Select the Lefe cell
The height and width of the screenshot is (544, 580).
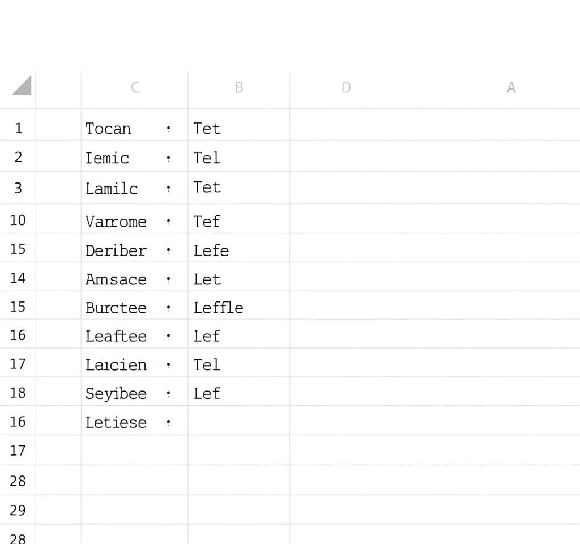coord(211,250)
